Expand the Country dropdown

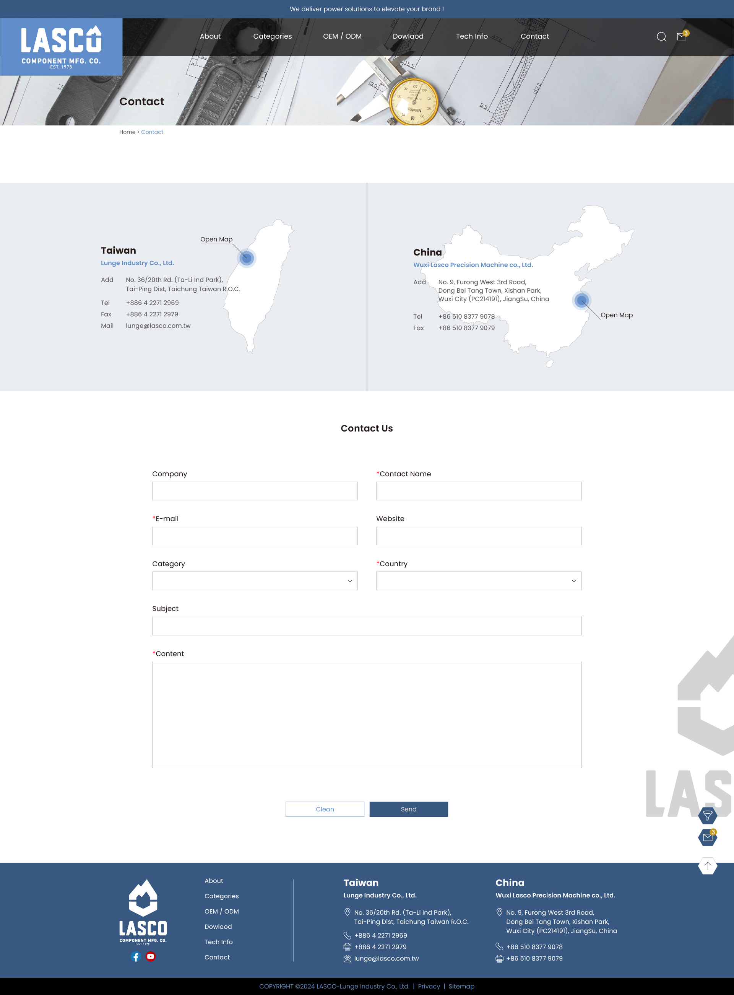pyautogui.click(x=479, y=581)
